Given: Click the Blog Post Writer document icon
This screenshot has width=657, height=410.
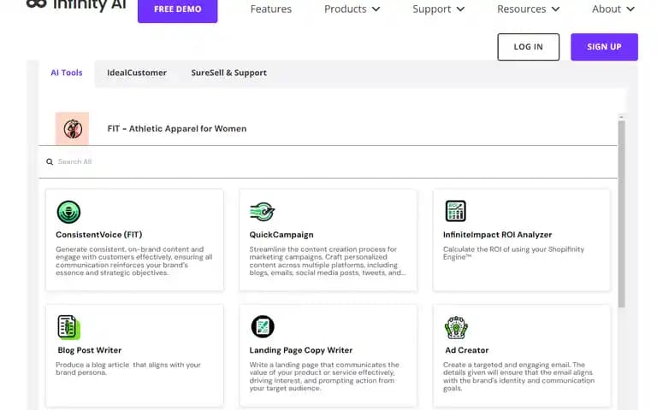Looking at the screenshot, I should (68, 327).
